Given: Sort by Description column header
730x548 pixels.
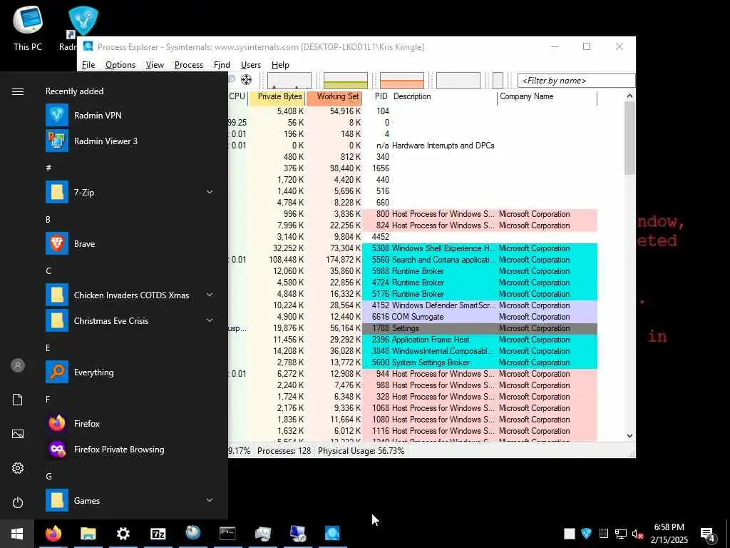Looking at the screenshot, I should [x=443, y=96].
